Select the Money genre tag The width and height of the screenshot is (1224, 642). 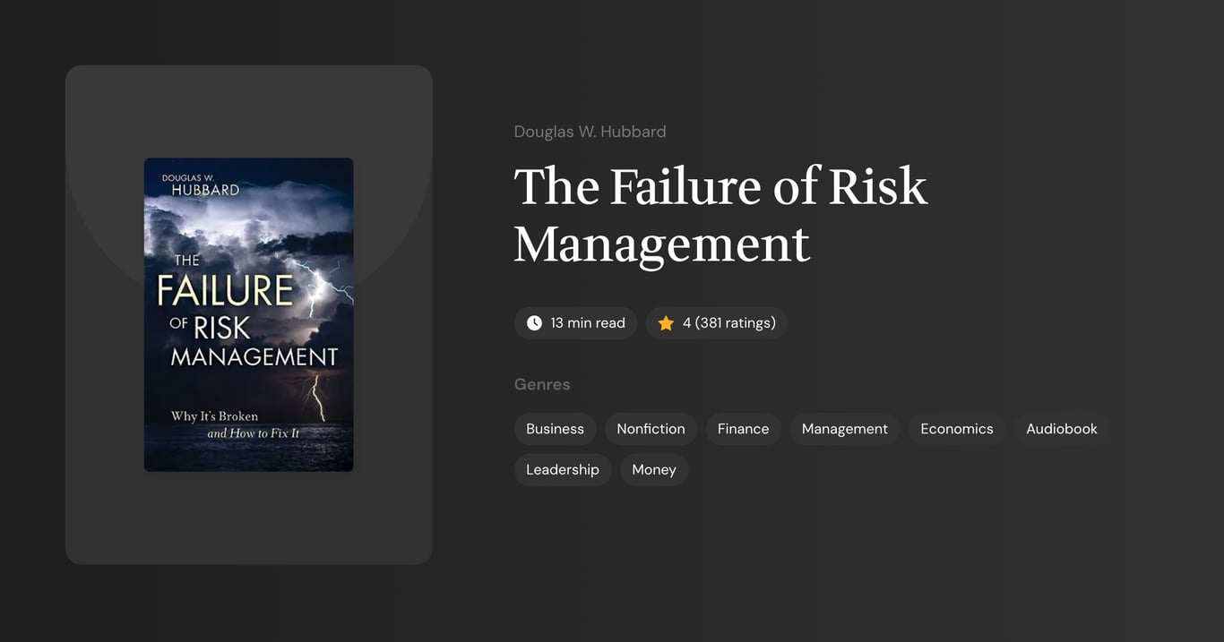(x=654, y=469)
